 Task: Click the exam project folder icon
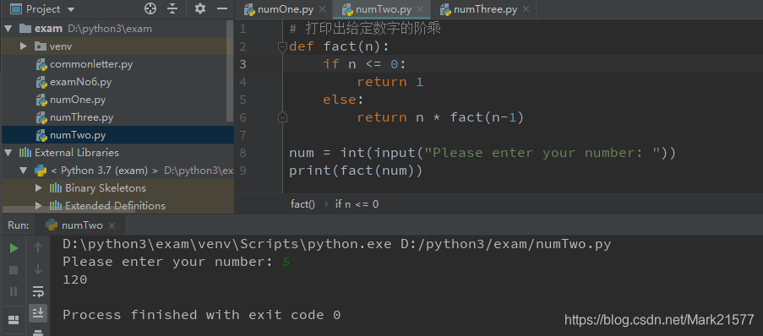(x=25, y=29)
